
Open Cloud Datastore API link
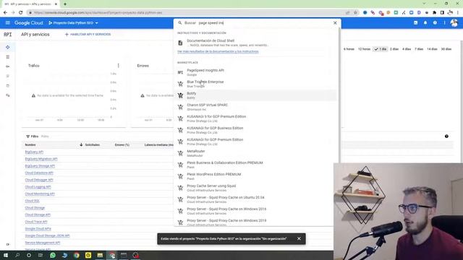[x=39, y=173]
